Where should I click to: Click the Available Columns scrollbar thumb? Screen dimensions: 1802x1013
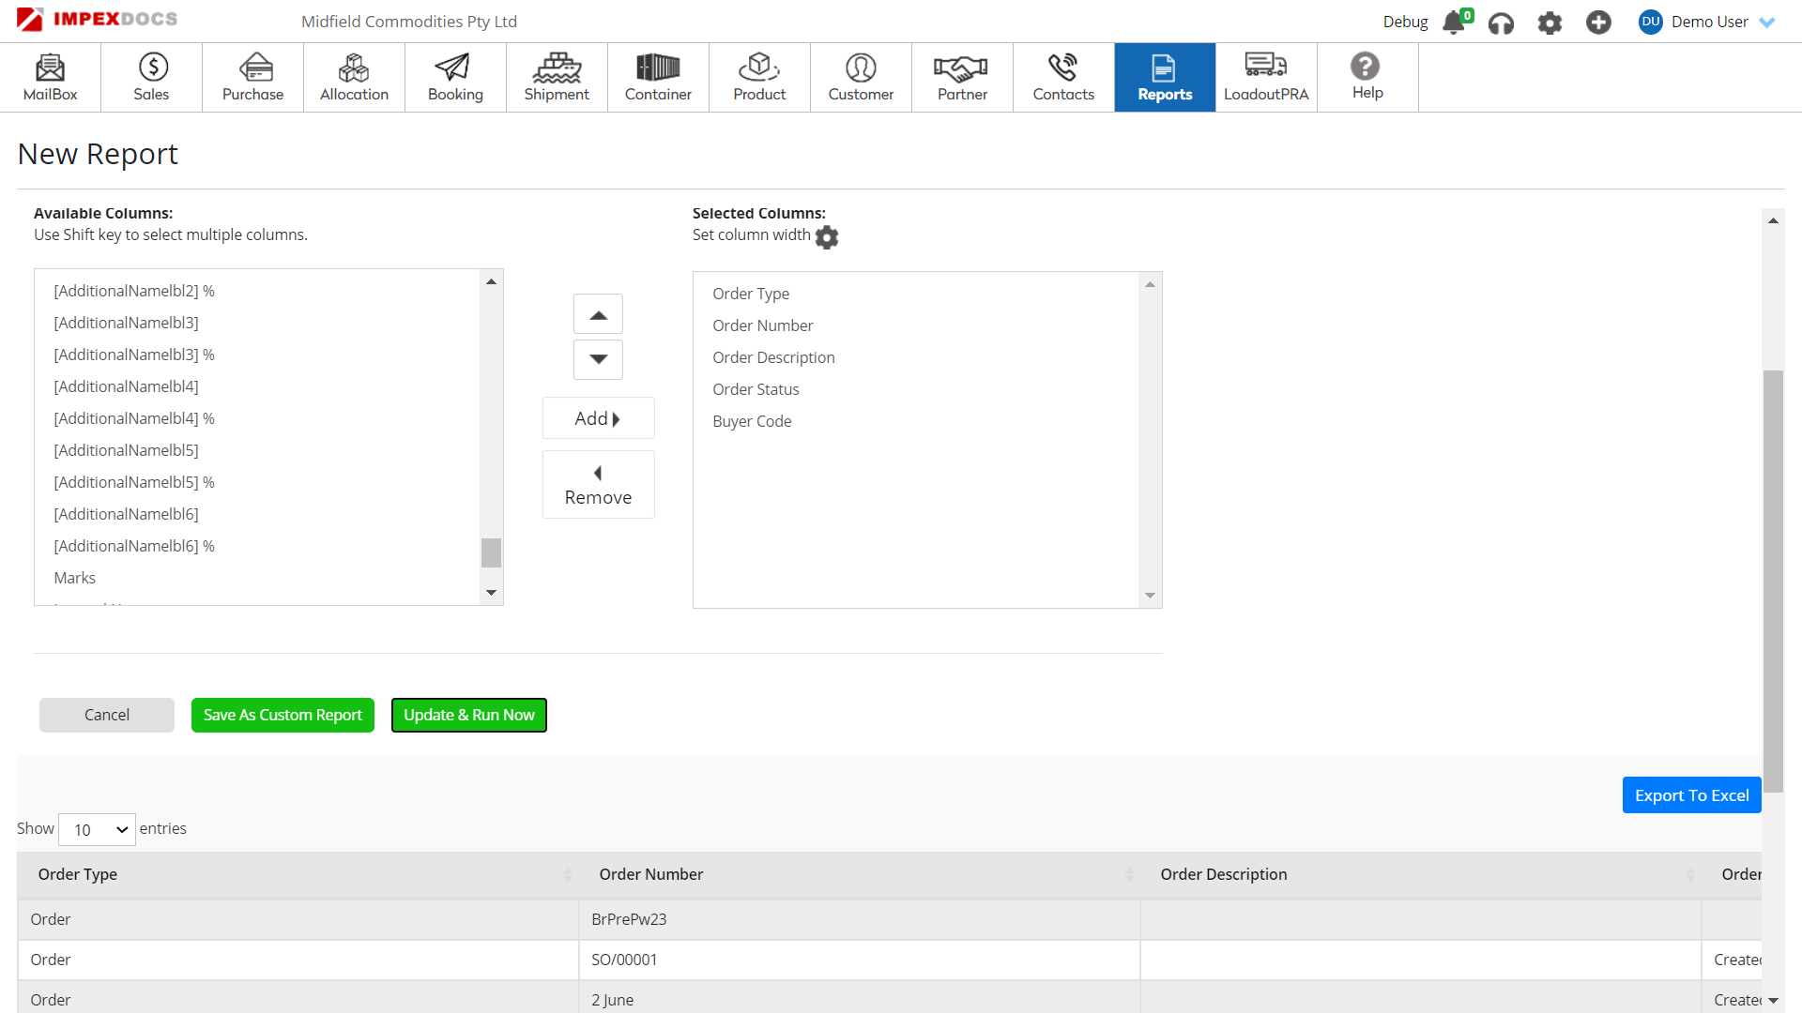pos(491,552)
